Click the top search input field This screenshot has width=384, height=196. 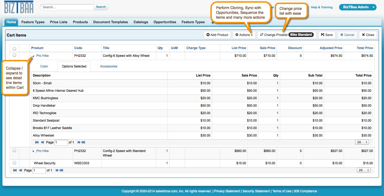click(x=67, y=7)
